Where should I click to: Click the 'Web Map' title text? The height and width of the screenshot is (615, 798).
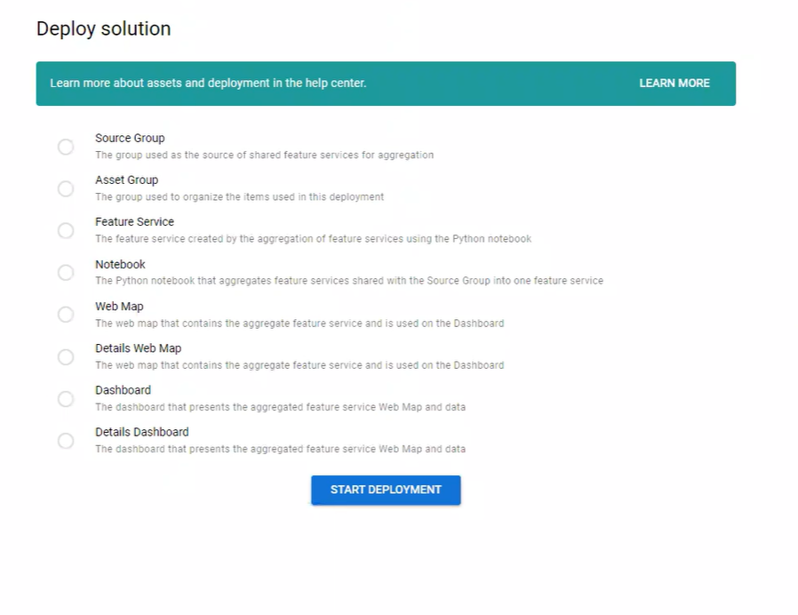[x=119, y=307]
